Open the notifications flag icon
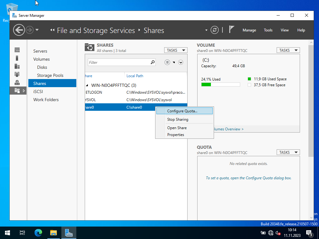319x239 pixels. (231, 30)
